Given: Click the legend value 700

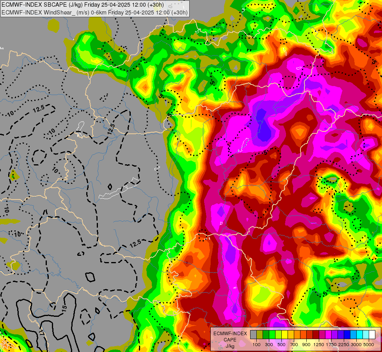Looking at the screenshot, I should point(294,345).
